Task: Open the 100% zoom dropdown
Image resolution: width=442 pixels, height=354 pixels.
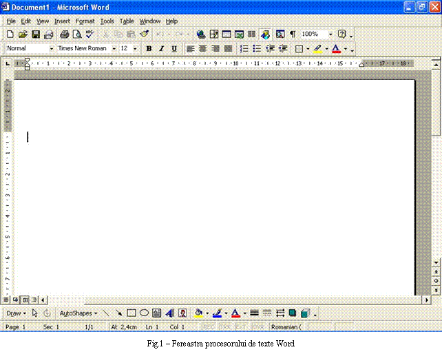Action: tap(330, 34)
